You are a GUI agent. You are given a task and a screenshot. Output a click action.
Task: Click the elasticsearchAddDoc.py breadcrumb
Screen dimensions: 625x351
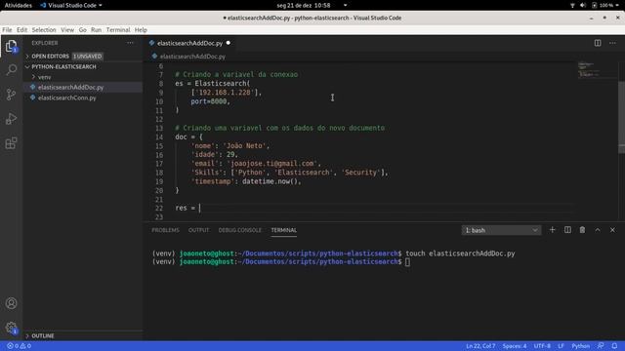192,57
